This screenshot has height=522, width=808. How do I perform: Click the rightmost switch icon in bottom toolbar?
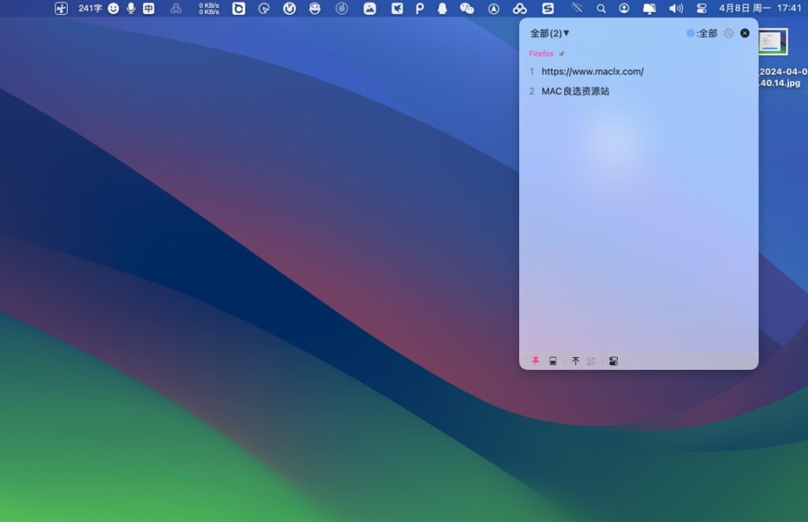coord(613,361)
